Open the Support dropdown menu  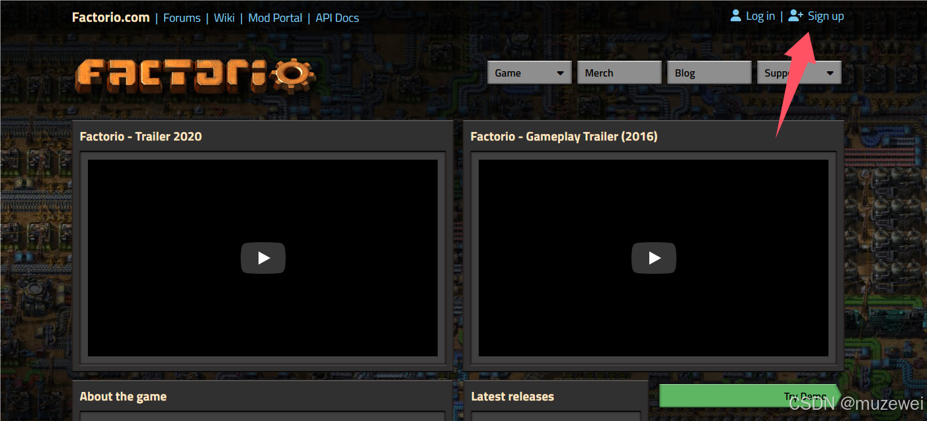pyautogui.click(x=799, y=73)
